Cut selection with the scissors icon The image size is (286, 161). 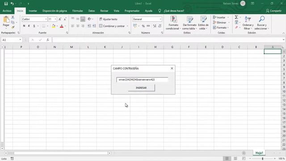coord(13,17)
